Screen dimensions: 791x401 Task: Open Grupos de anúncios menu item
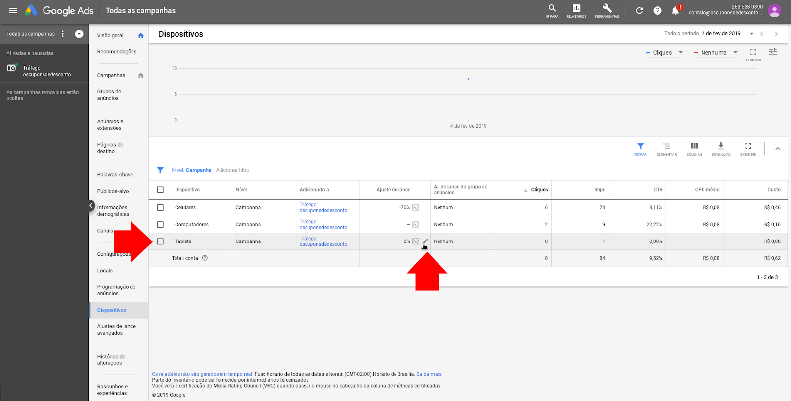click(x=109, y=95)
